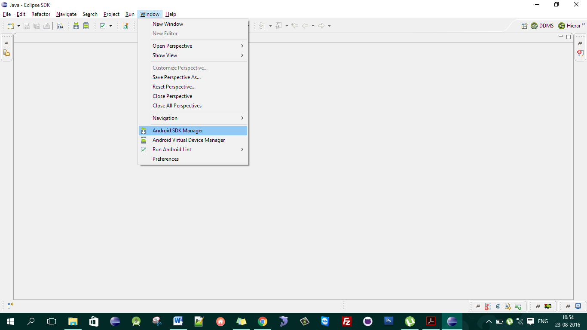Open the File menu
Screen dimensions: 587x330
click(7, 14)
